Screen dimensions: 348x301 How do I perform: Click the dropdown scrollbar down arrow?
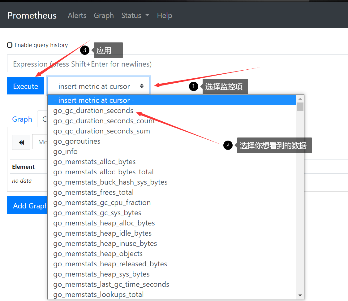(x=300, y=295)
